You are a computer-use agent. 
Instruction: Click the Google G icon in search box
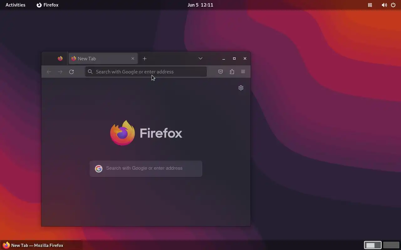point(99,169)
